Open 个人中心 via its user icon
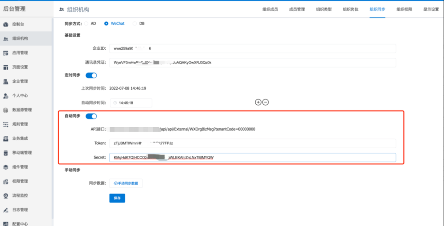This screenshot has height=226, width=444. coord(6,96)
